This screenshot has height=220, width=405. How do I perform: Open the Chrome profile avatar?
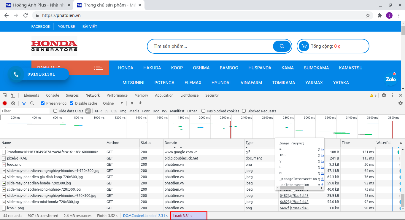point(389,15)
